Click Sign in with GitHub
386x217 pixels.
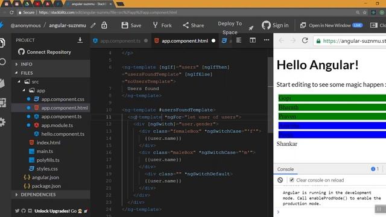click(x=275, y=25)
